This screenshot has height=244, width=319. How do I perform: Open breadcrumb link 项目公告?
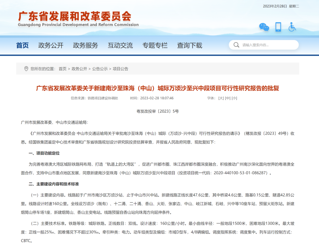[120, 69]
